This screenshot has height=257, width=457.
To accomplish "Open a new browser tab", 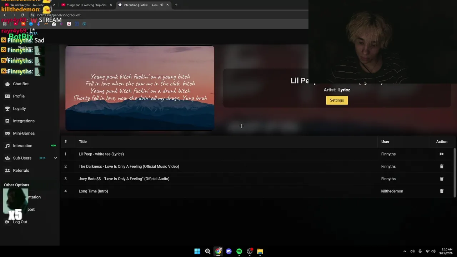I will pyautogui.click(x=176, y=5).
